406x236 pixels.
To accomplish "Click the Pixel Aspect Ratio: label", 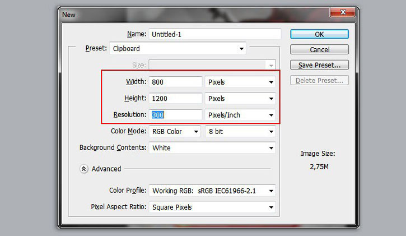I will 119,207.
